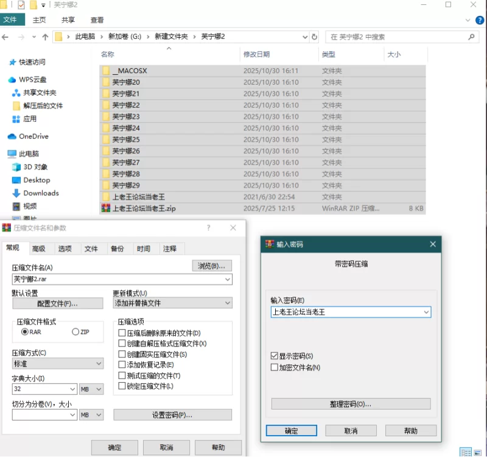Click the refresh icon beside address bar
487x457 pixels.
[314, 37]
